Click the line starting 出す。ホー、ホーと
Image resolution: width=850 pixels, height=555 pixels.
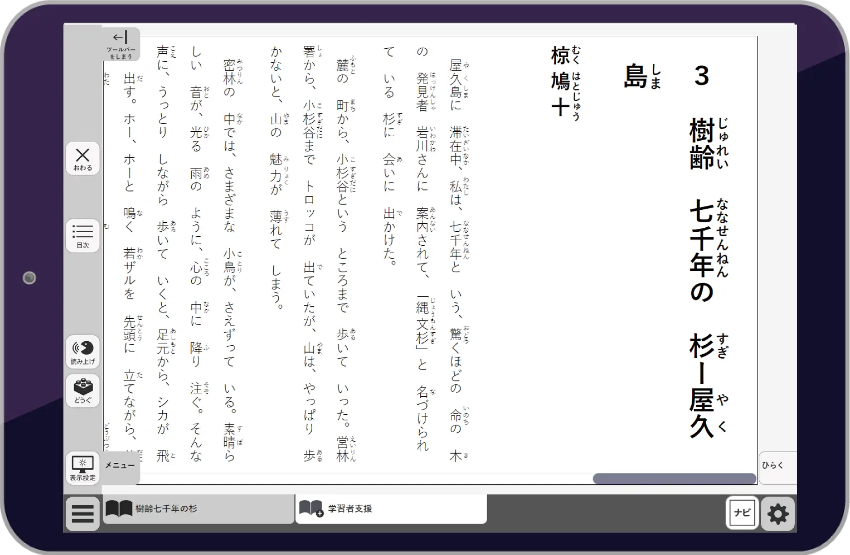click(x=132, y=264)
